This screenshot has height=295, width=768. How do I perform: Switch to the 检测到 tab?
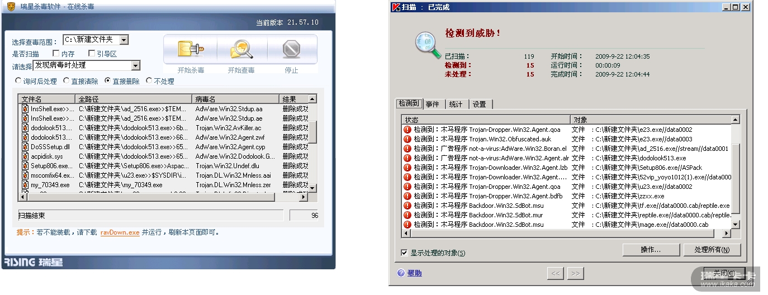pos(409,104)
